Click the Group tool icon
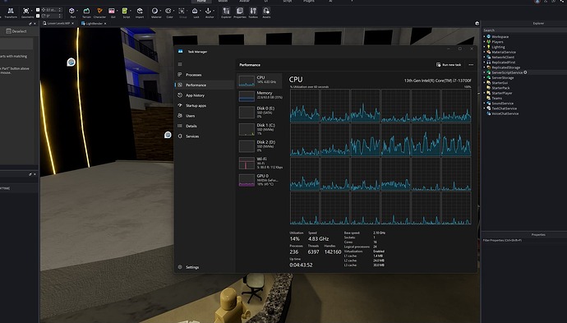The width and height of the screenshot is (567, 323). point(182,11)
